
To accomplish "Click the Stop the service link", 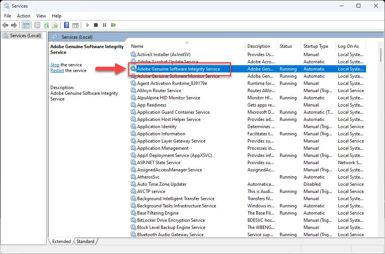I will pyautogui.click(x=55, y=65).
